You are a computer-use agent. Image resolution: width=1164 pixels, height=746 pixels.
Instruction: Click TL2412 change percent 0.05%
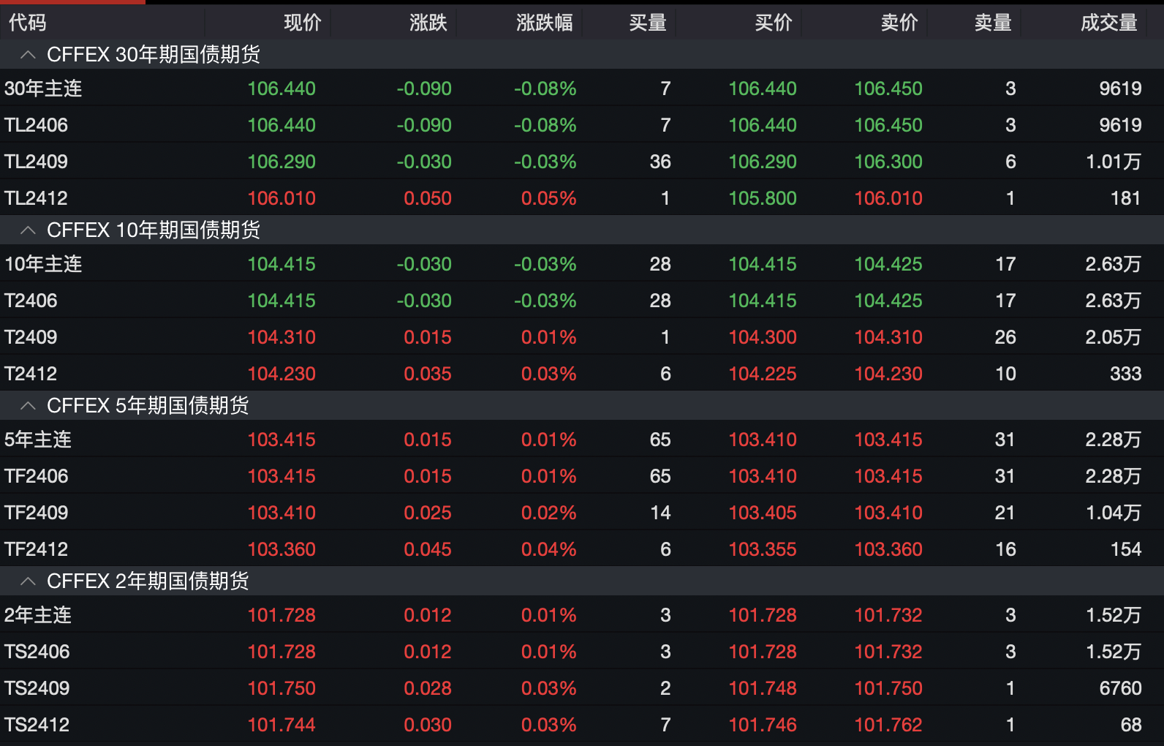click(548, 198)
